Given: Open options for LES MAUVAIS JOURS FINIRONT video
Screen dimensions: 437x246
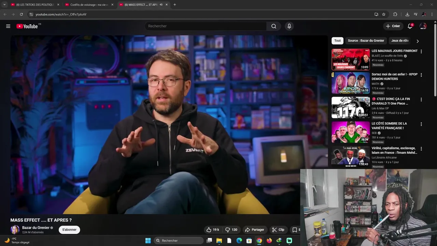Looking at the screenshot, I should point(421,52).
